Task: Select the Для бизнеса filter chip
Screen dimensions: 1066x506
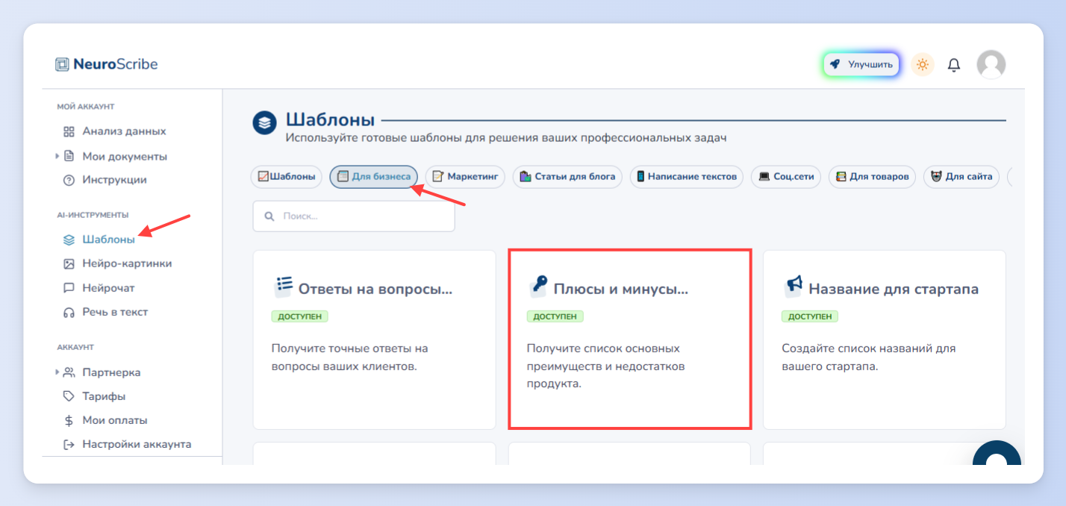Action: click(373, 177)
